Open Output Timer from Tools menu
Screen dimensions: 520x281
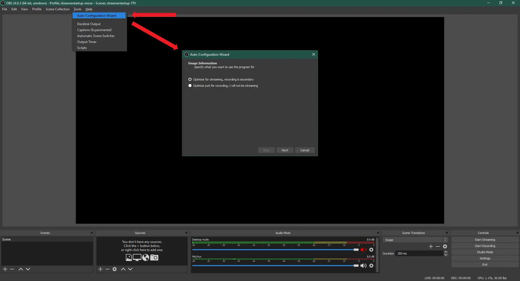tap(99, 42)
